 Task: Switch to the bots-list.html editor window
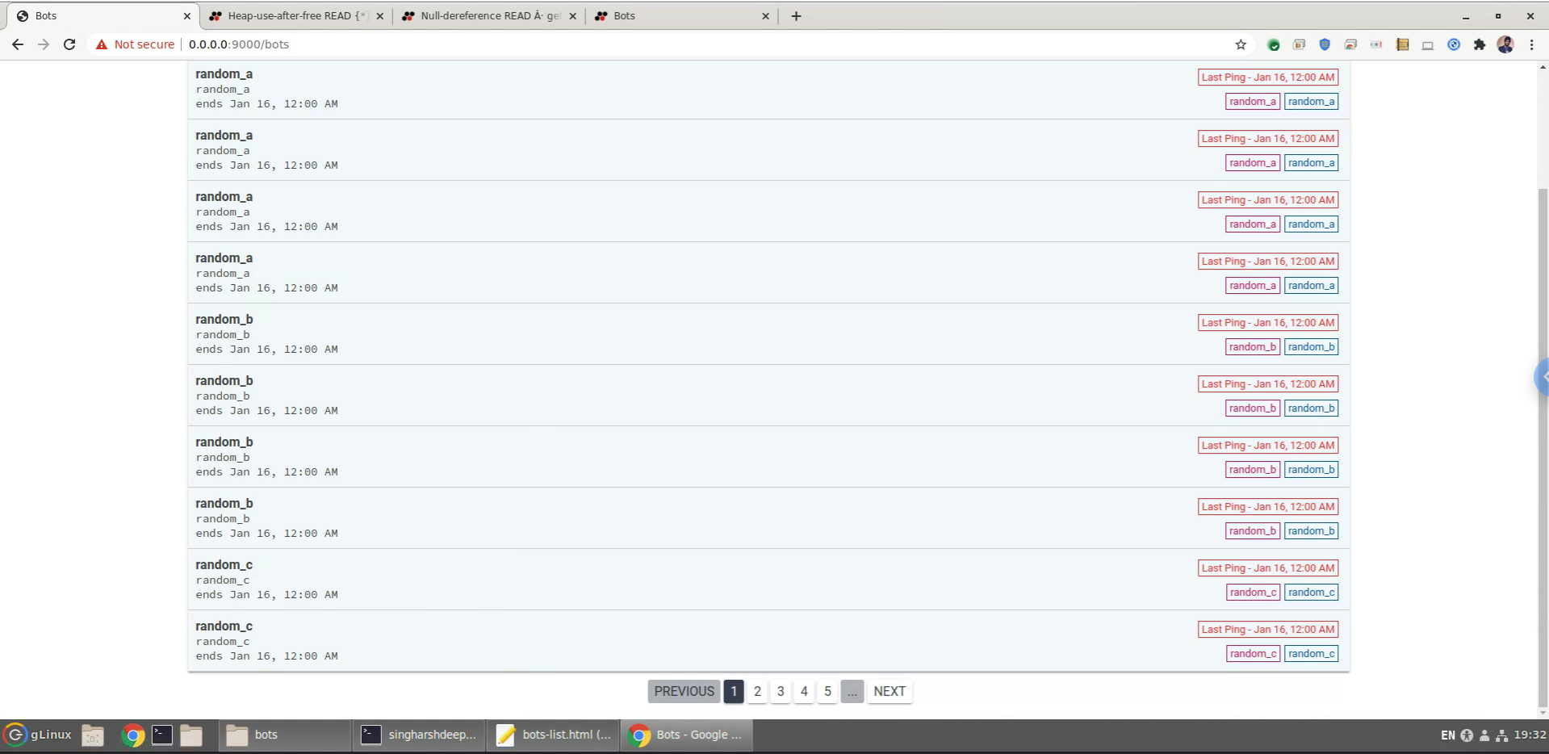[553, 735]
